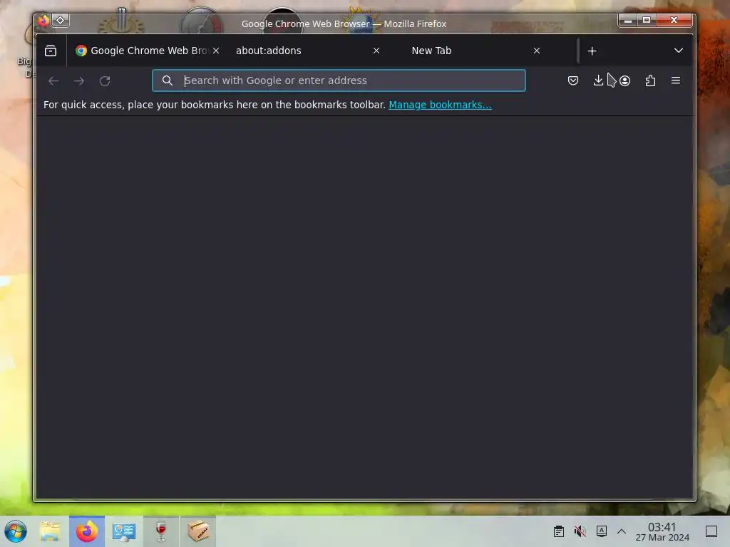
Task: Open the keyboard layout tray icon
Action: (602, 531)
